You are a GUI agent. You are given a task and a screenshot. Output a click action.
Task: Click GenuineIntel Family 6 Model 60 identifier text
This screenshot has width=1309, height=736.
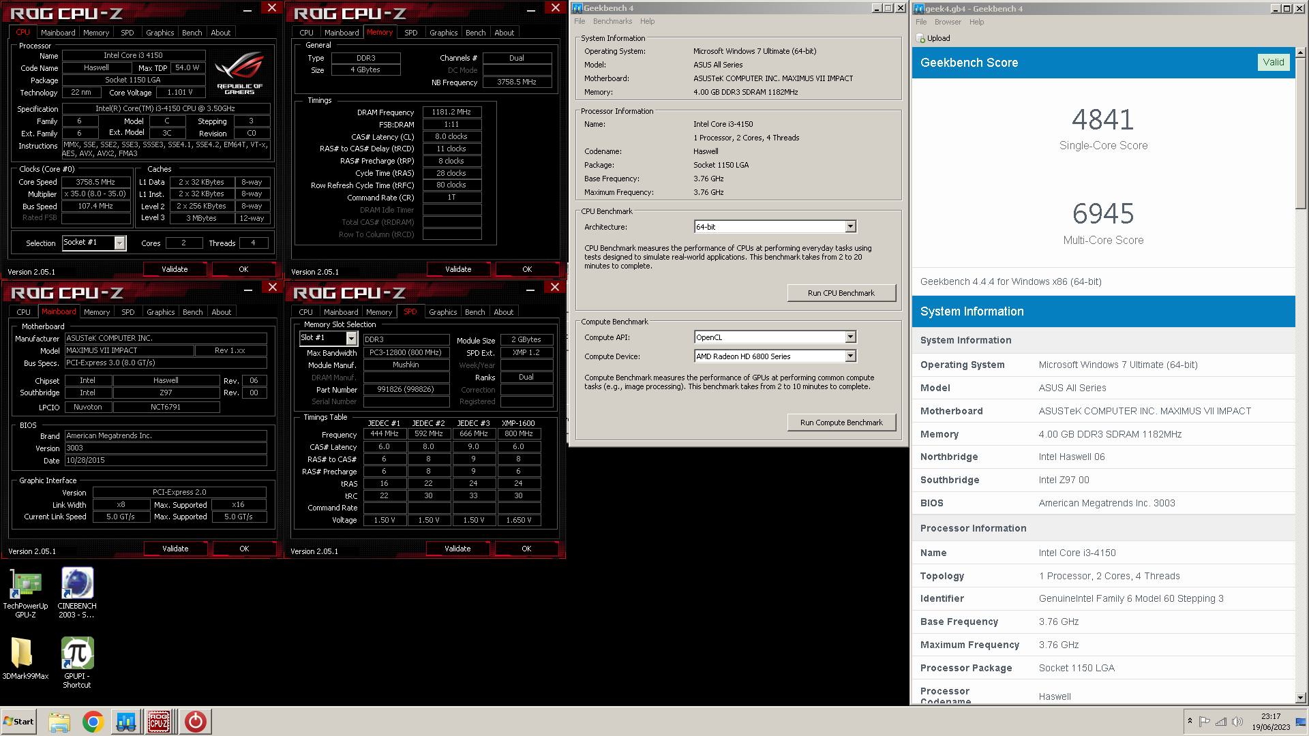1131,598
